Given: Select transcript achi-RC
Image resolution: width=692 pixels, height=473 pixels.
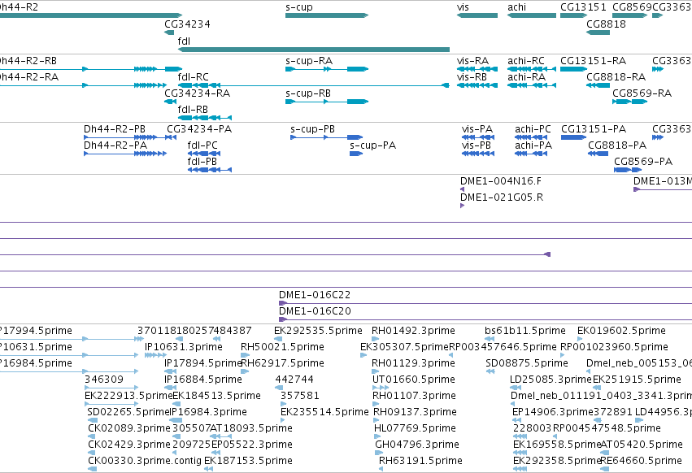Looking at the screenshot, I should (x=532, y=69).
